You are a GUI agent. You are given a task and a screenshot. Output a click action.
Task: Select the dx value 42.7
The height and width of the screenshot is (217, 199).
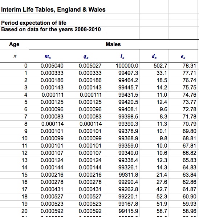[162, 189]
